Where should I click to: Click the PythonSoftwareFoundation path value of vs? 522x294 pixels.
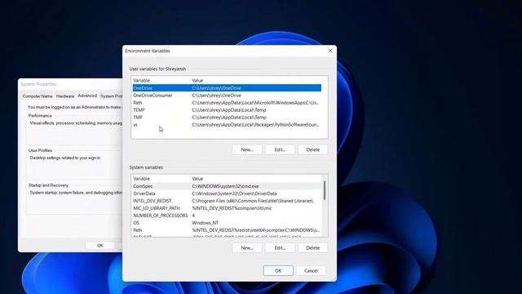coord(255,125)
